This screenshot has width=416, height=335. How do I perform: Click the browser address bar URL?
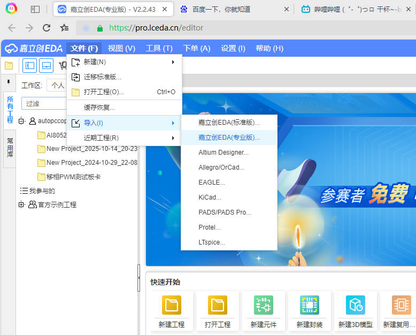[x=156, y=28]
